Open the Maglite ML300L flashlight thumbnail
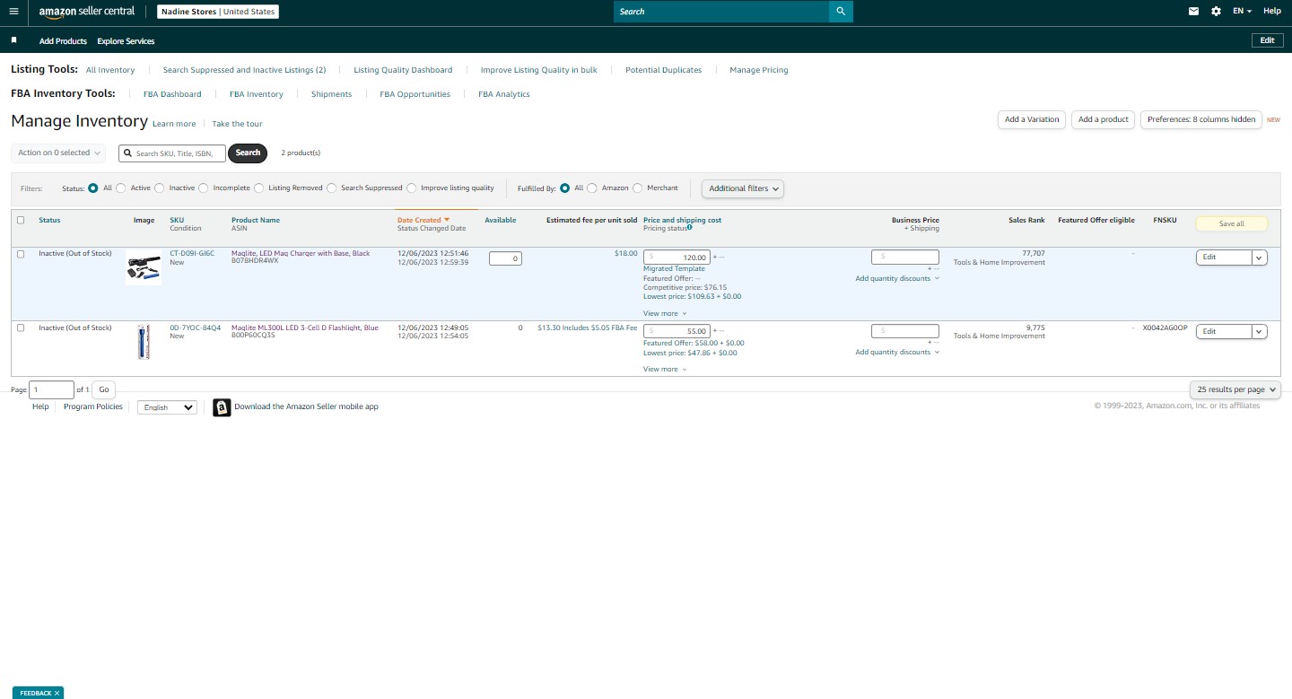 coord(144,342)
